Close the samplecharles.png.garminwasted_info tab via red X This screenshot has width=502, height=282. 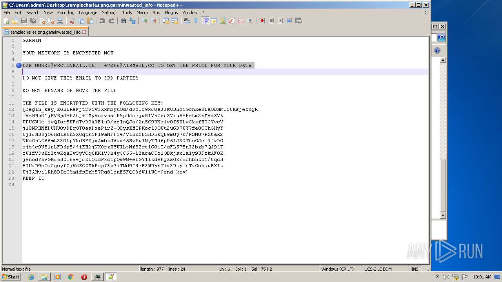pos(84,32)
